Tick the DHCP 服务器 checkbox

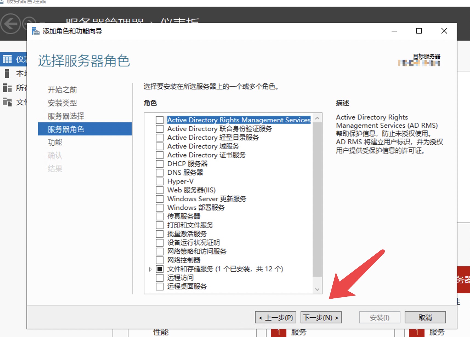click(x=160, y=164)
